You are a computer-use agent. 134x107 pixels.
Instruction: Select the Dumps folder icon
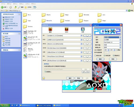[x=62, y=15]
